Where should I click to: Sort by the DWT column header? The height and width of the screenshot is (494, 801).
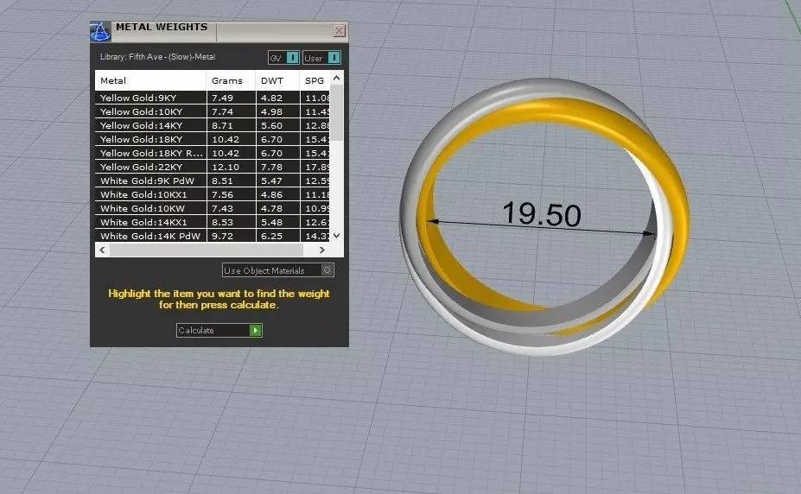pos(277,80)
